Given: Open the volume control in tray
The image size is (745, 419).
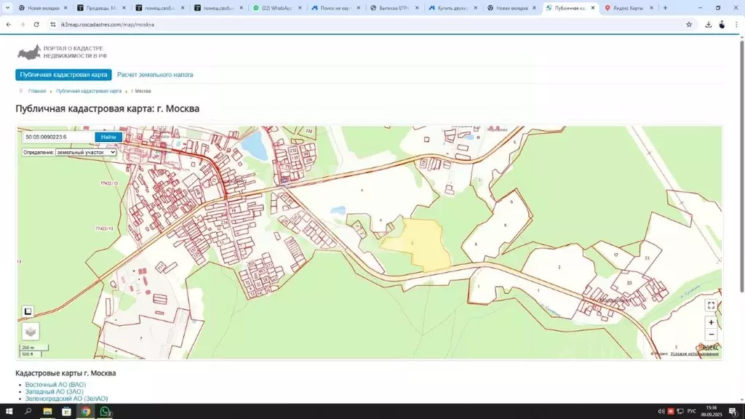Looking at the screenshot, I should [x=661, y=412].
